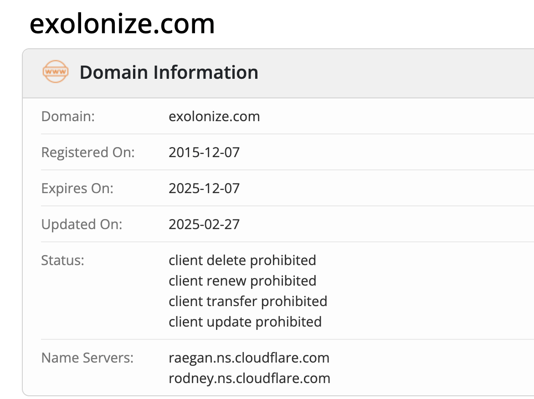Click the Registered On date 2015-12-07
Viewport: 534px width, 399px height.
(204, 152)
